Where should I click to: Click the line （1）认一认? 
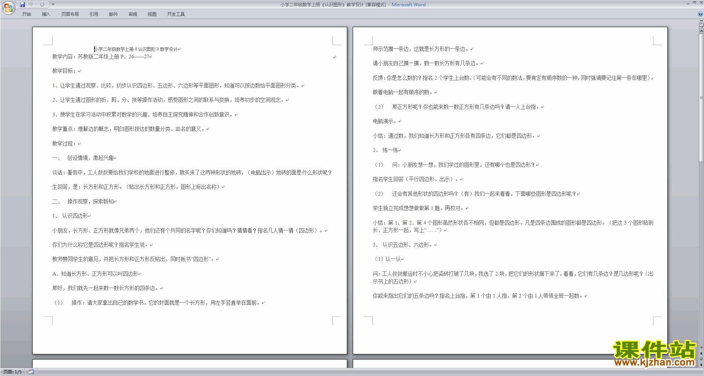387,259
